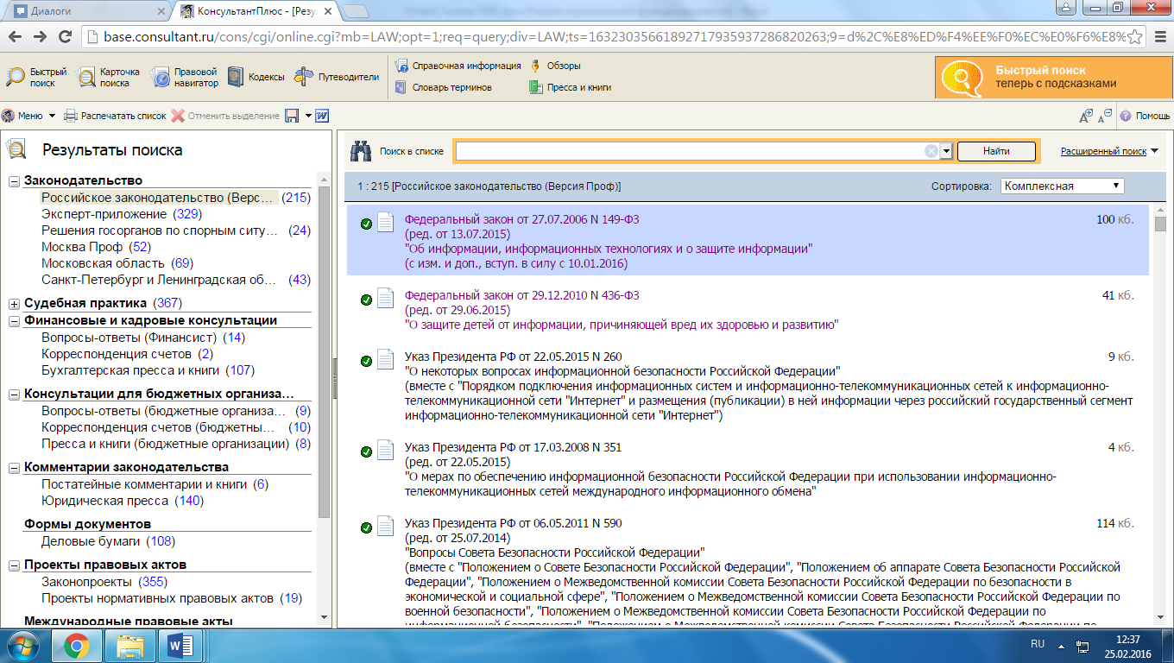Collapse Комментарии законодательства section
Image resolution: width=1174 pixels, height=663 pixels.
pos(15,468)
